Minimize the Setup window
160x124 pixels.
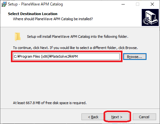coord(123,4)
